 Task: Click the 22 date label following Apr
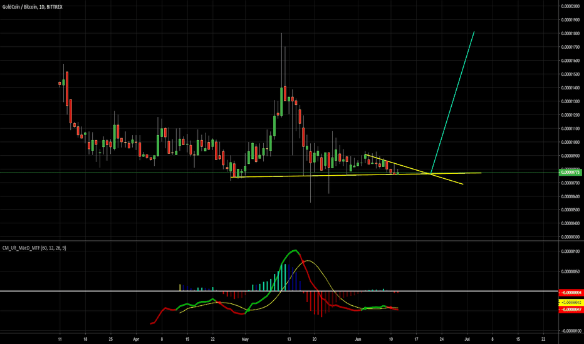pos(212,339)
